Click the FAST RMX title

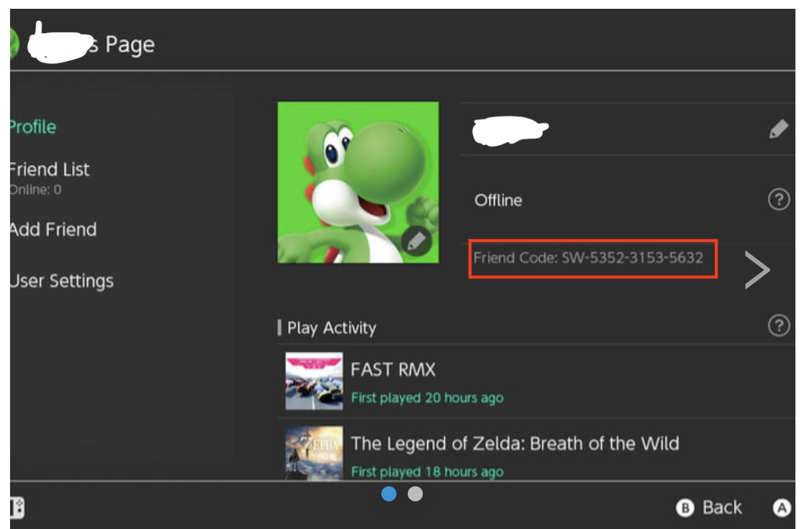[393, 369]
